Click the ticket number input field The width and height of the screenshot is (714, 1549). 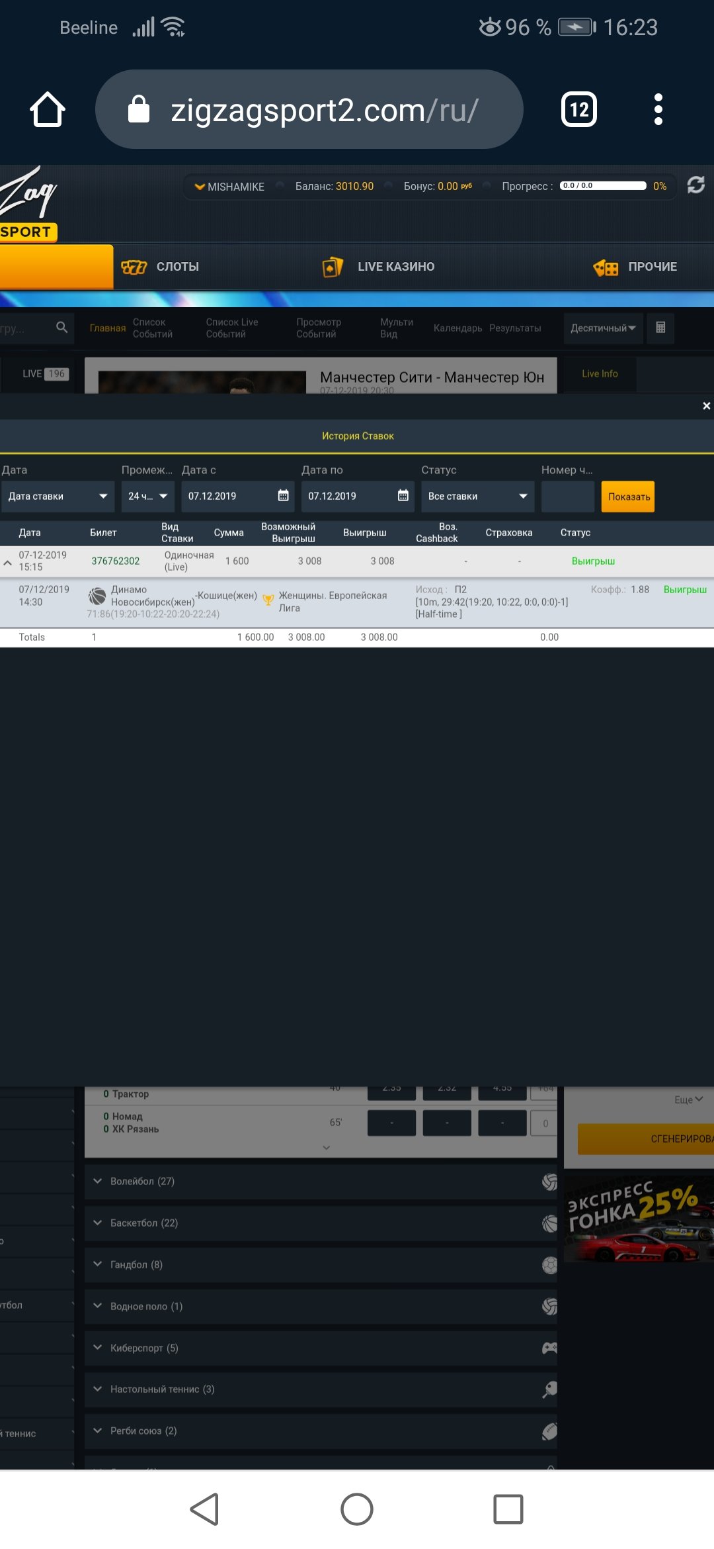567,496
